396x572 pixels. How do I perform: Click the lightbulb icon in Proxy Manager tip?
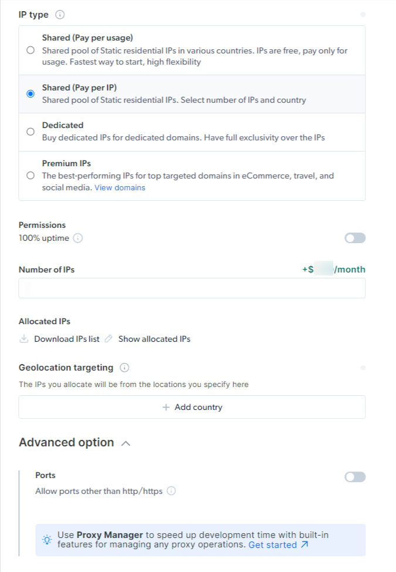coord(47,540)
